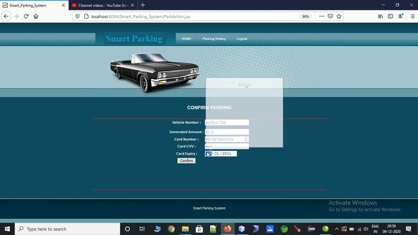Open the Firefox account icon
418x235 pixels.
coord(400,16)
